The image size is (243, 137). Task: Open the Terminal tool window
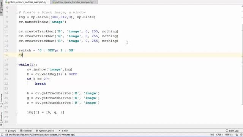click(26, 131)
